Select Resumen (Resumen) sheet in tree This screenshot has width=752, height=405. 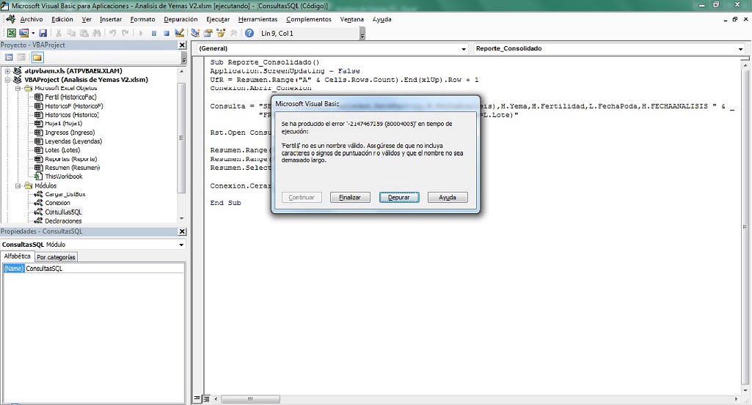point(73,168)
